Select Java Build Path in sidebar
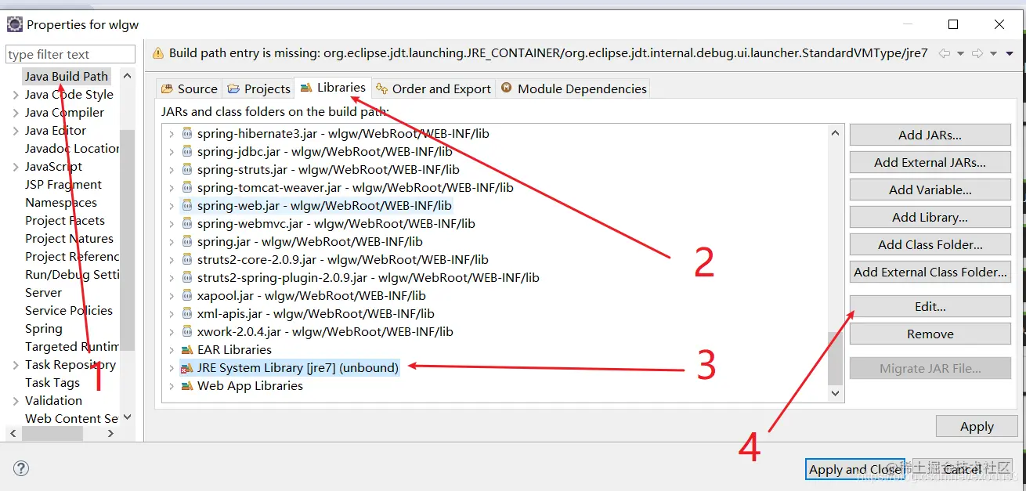The width and height of the screenshot is (1026, 491). tap(66, 76)
